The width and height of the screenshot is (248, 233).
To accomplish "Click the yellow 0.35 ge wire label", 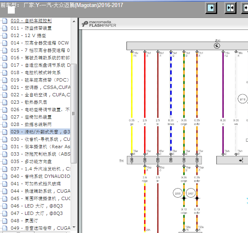I will pos(131,122).
